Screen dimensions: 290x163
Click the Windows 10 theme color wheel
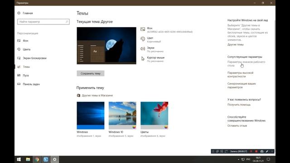point(134,127)
